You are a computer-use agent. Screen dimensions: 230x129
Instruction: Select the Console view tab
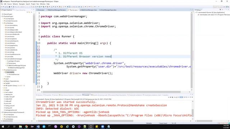86,95
